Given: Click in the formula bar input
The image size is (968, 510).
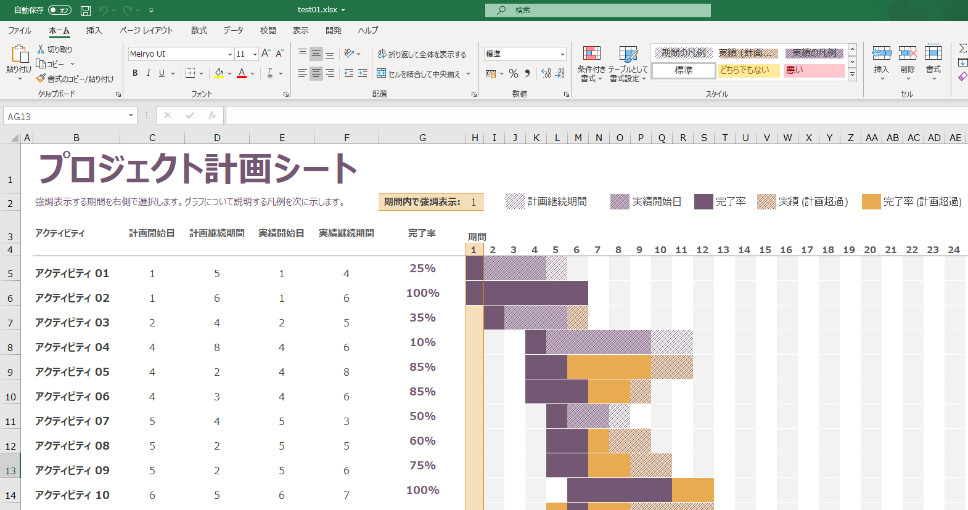Looking at the screenshot, I should (x=596, y=116).
